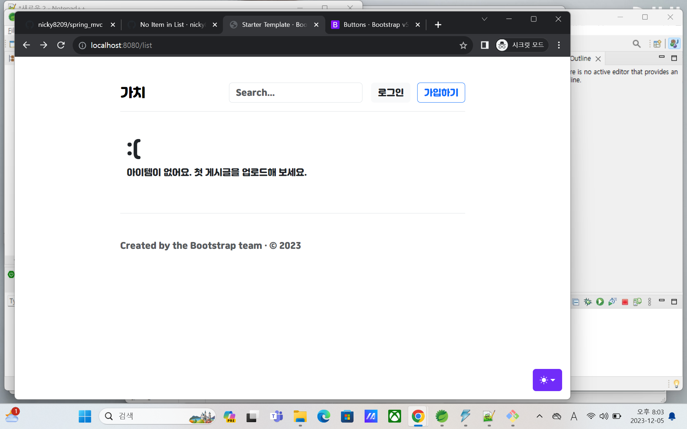Reload the localhost page
Screen dimensions: 687x429
[x=61, y=45]
